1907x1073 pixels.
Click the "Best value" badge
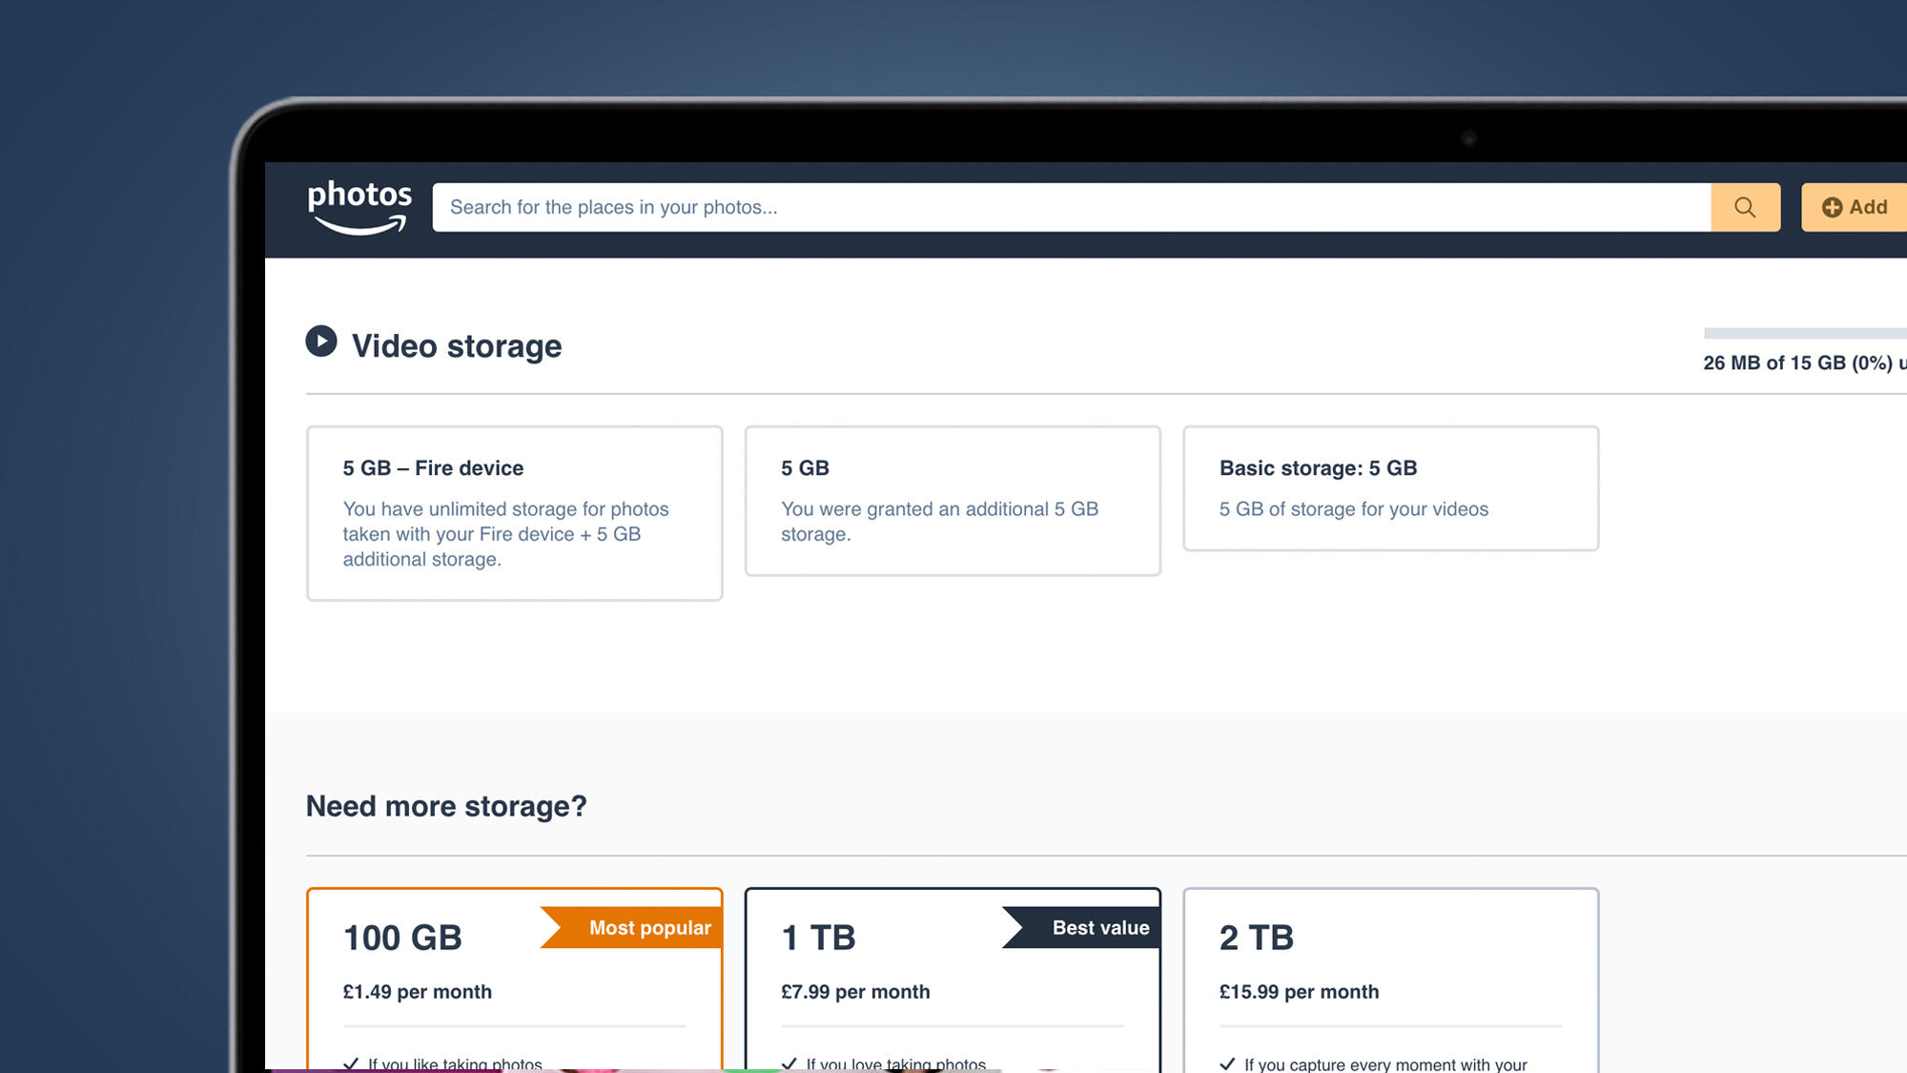click(x=1081, y=928)
